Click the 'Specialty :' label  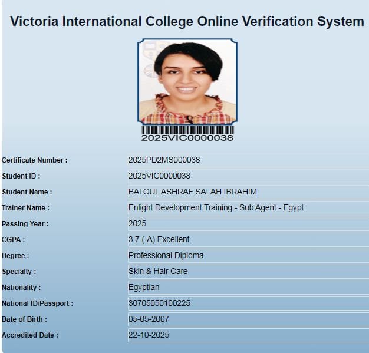tap(19, 272)
